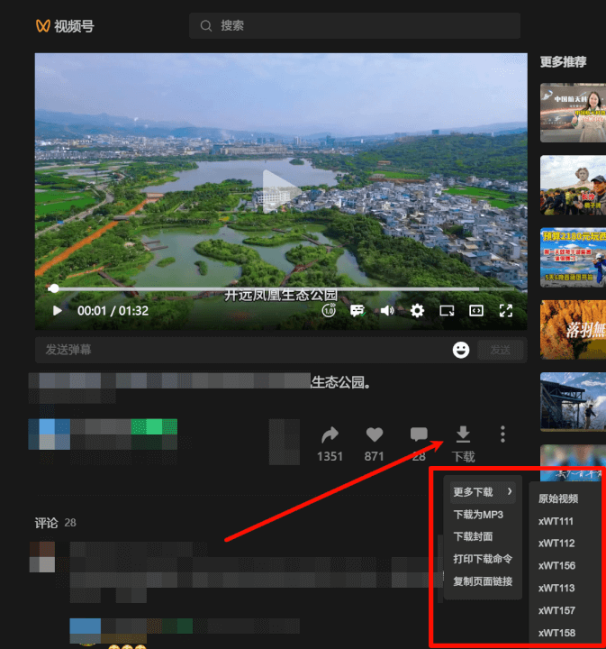Enter fullscreen mode
The width and height of the screenshot is (606, 649).
[x=506, y=310]
